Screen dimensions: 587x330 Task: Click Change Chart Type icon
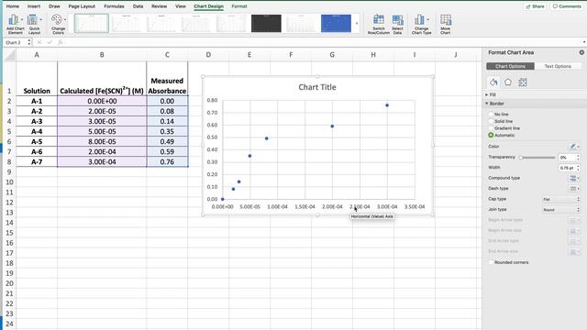pyautogui.click(x=422, y=25)
